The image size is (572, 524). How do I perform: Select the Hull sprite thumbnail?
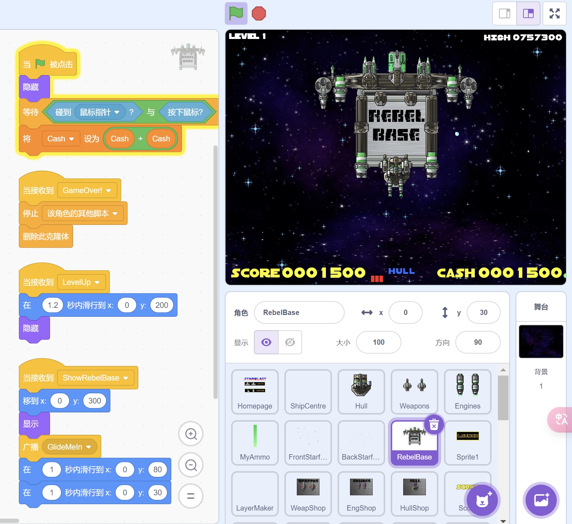click(361, 391)
